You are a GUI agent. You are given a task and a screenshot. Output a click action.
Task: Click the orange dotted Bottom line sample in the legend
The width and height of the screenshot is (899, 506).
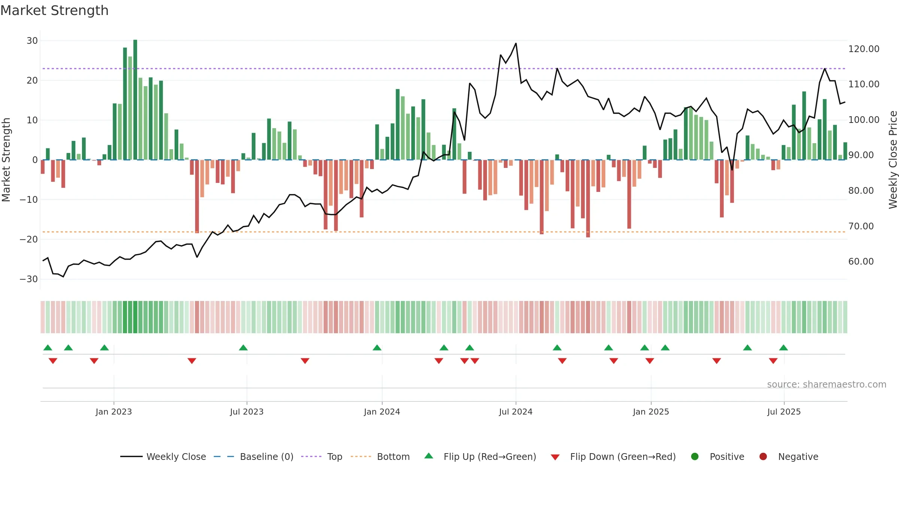point(361,457)
